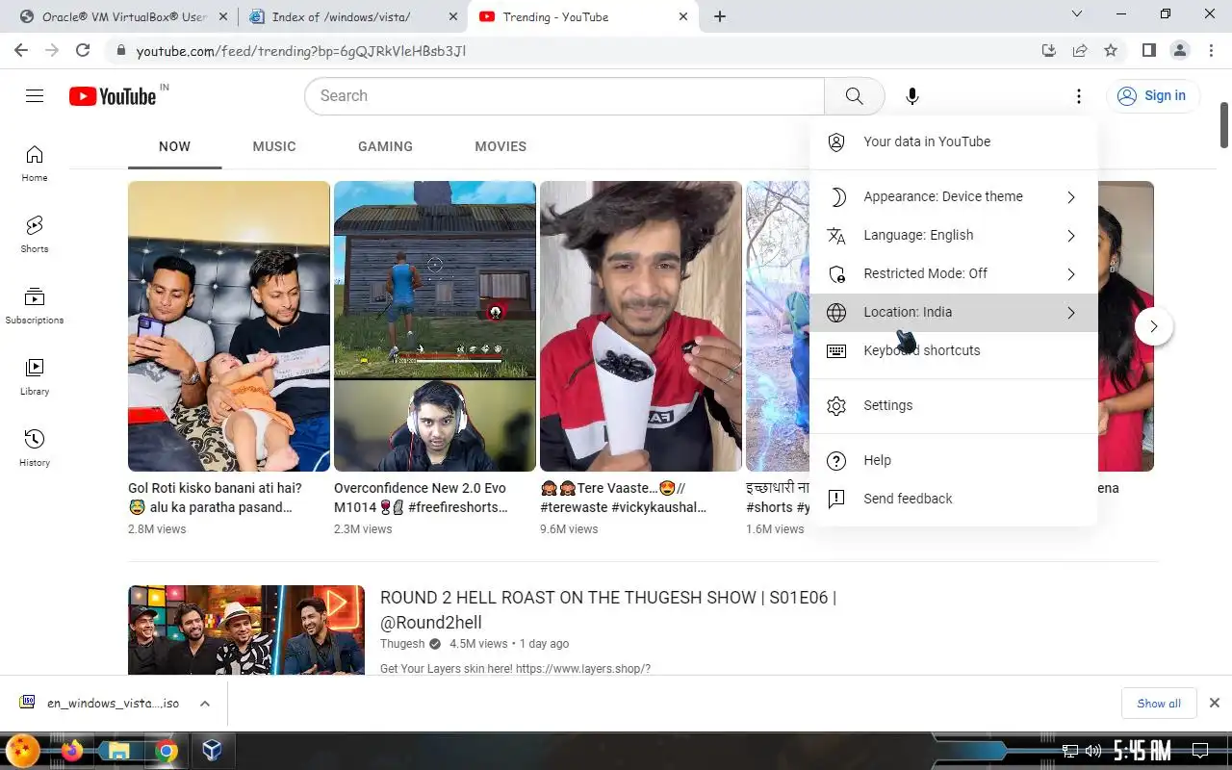Select Keyboard shortcuts menu entry
This screenshot has height=770, width=1232.
[953, 350]
